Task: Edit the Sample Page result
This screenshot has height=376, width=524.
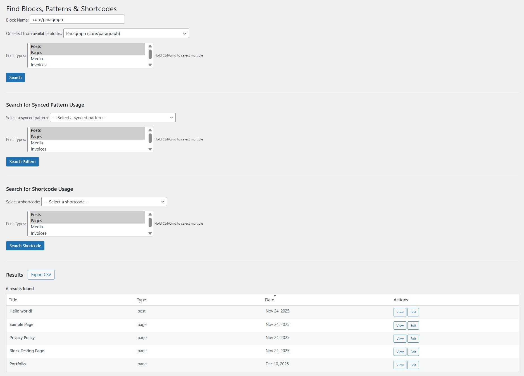Action: point(413,325)
